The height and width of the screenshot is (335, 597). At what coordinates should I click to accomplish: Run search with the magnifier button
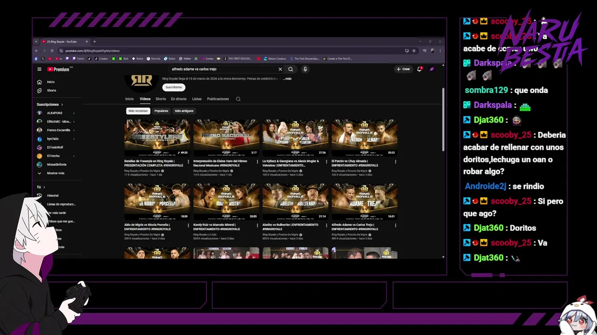[291, 69]
